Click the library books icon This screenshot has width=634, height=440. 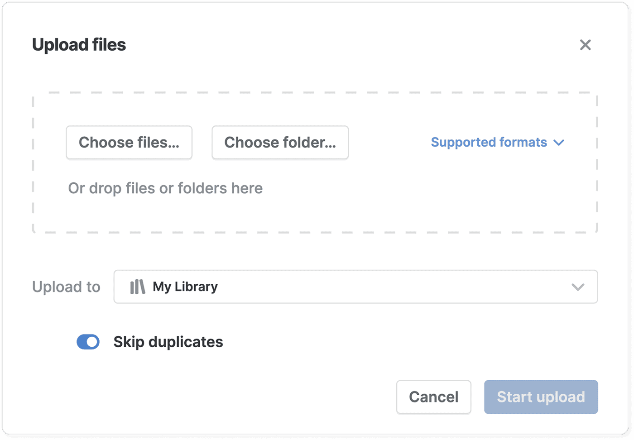point(138,287)
